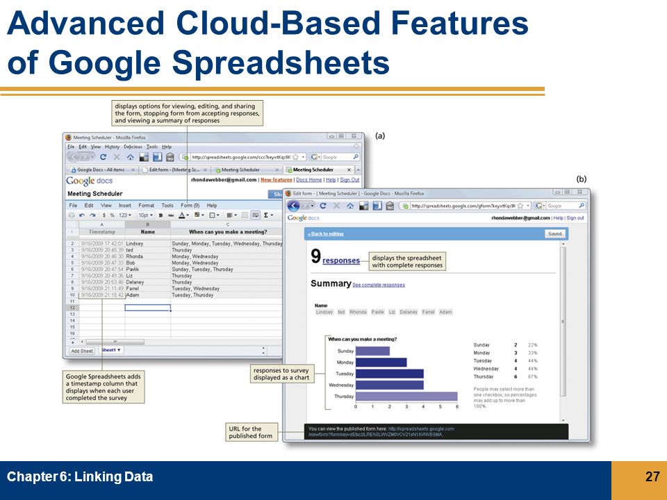Open the spreadsheet Insert menu
Screen dimensions: 667x500
coord(124,206)
